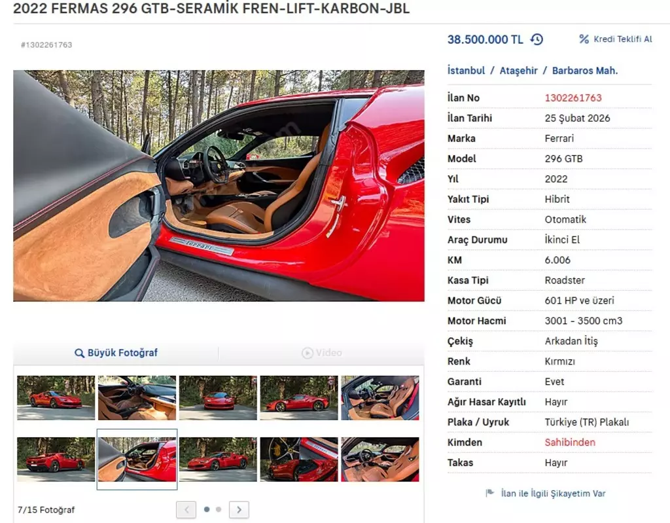The image size is (670, 523).
Task: Open the Barbaros Mah. neighborhood link
Action: tap(585, 71)
